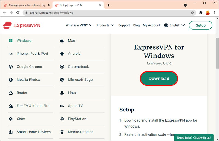Open Apple TV setup option

(x=76, y=106)
